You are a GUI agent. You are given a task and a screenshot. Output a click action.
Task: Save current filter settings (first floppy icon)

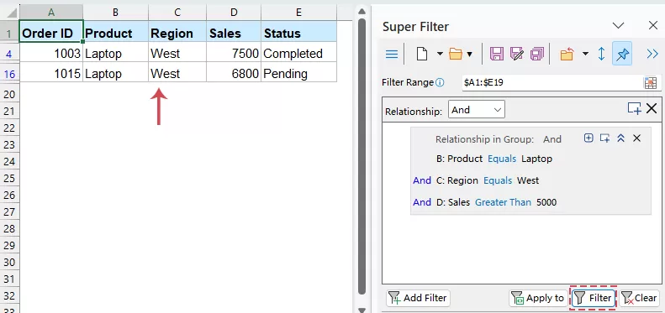pos(497,55)
